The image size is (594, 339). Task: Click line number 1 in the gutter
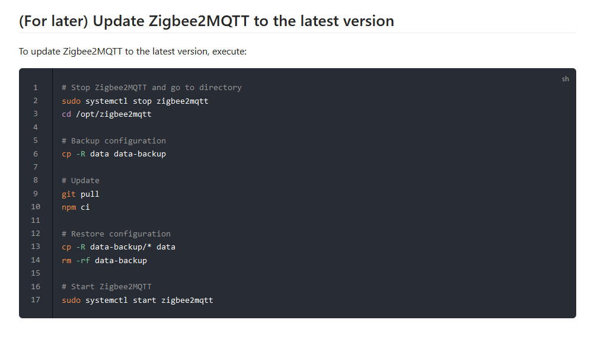pyautogui.click(x=35, y=88)
